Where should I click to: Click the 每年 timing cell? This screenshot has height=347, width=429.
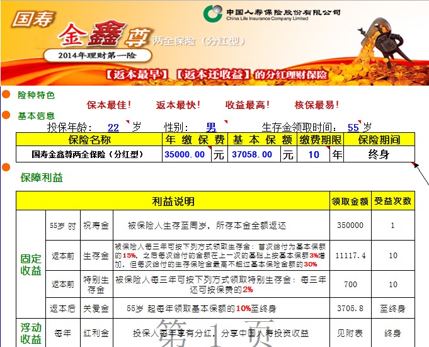coord(62,333)
